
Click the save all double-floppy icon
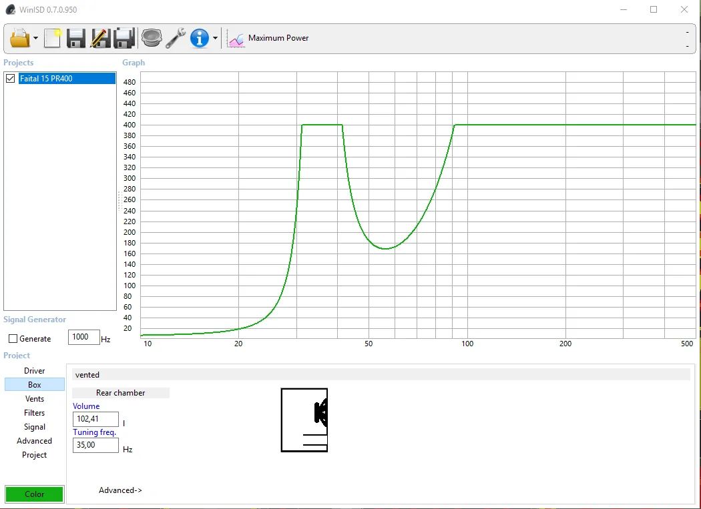[x=124, y=38]
